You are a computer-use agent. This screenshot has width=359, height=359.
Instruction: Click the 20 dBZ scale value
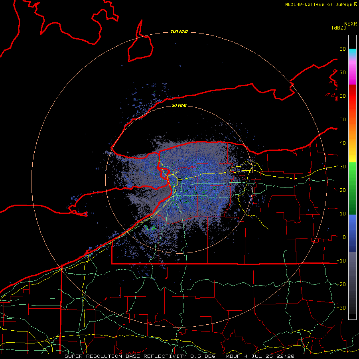click(x=343, y=190)
